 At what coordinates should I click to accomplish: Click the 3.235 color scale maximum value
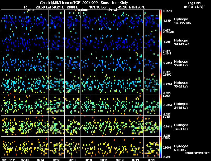(x=166, y=138)
